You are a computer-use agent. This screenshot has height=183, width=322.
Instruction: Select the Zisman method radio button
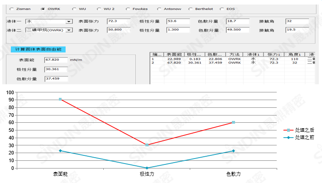[12, 9]
